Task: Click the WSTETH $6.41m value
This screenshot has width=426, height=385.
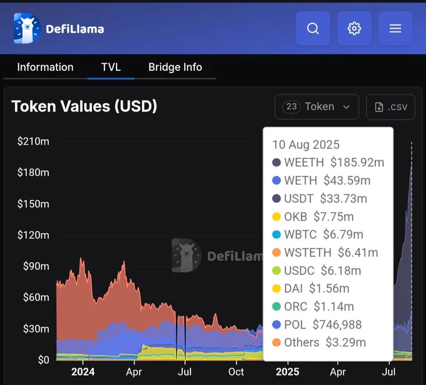Action: (x=358, y=252)
